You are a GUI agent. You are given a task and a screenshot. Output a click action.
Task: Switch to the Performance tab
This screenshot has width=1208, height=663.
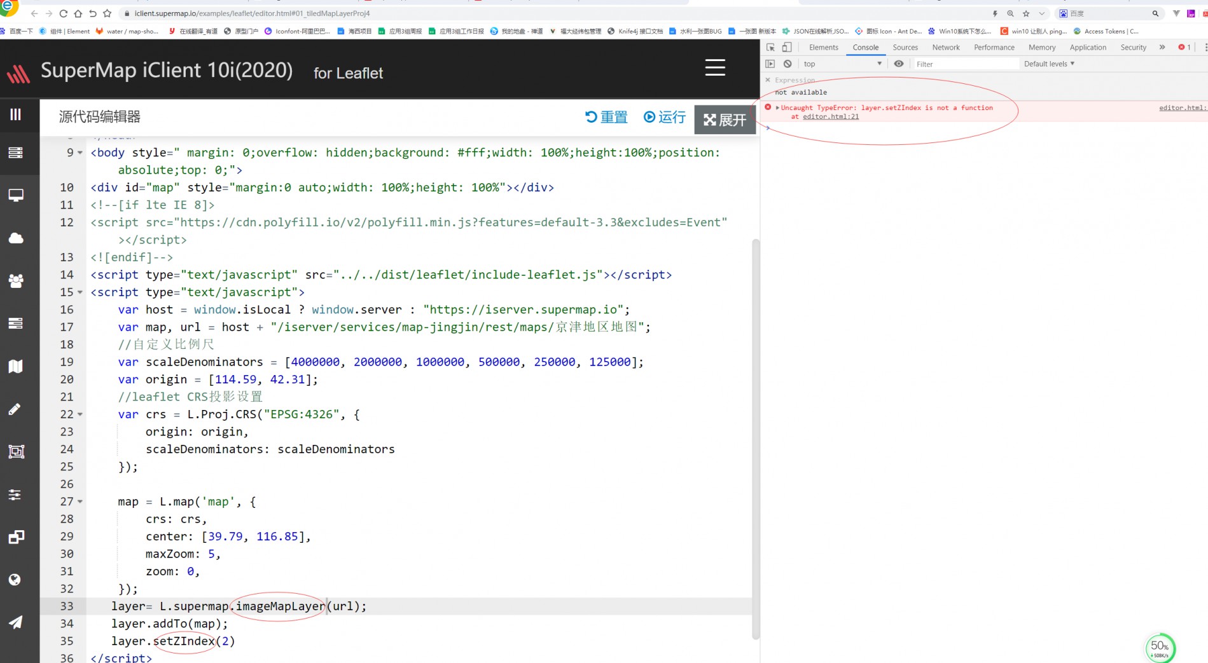pos(994,47)
